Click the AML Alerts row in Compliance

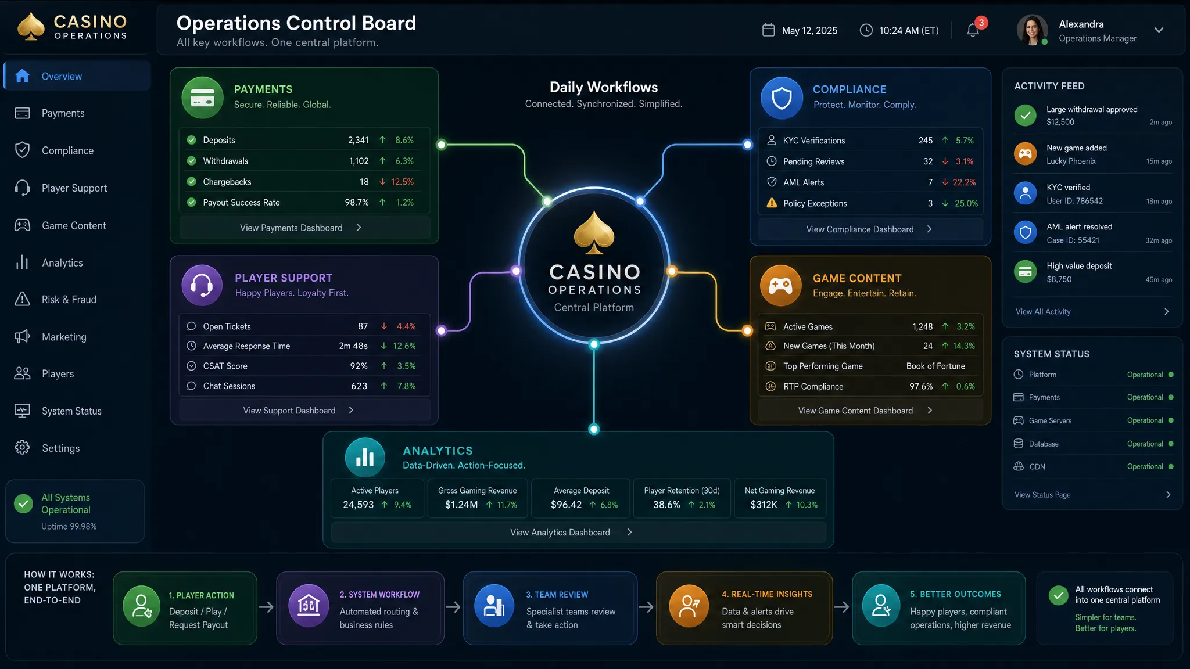(870, 182)
